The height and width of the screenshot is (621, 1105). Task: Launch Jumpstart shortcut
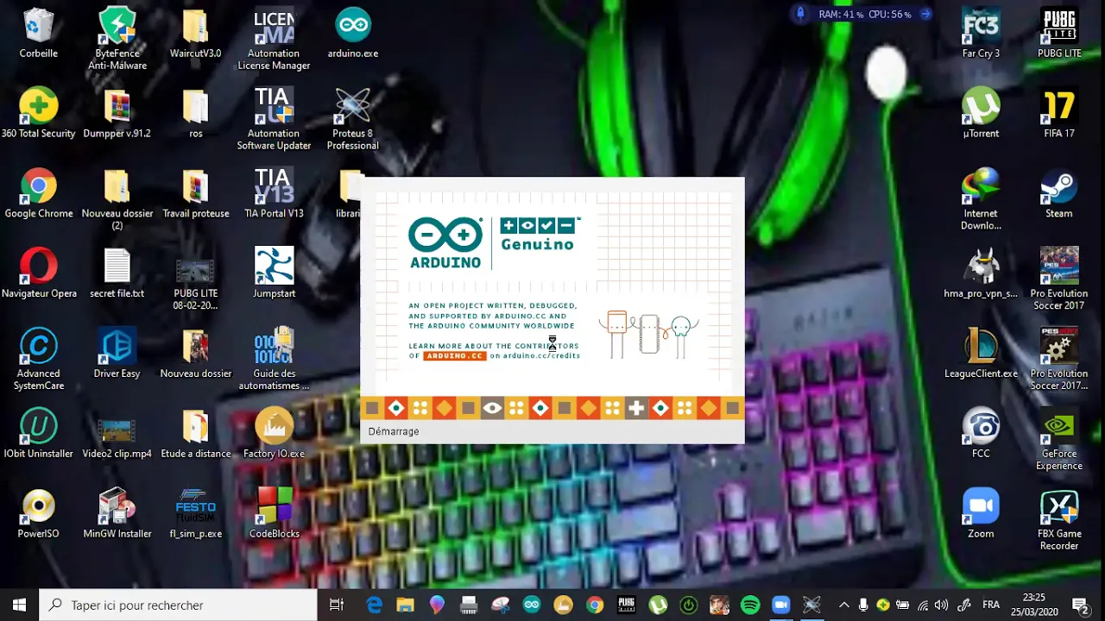pos(274,273)
